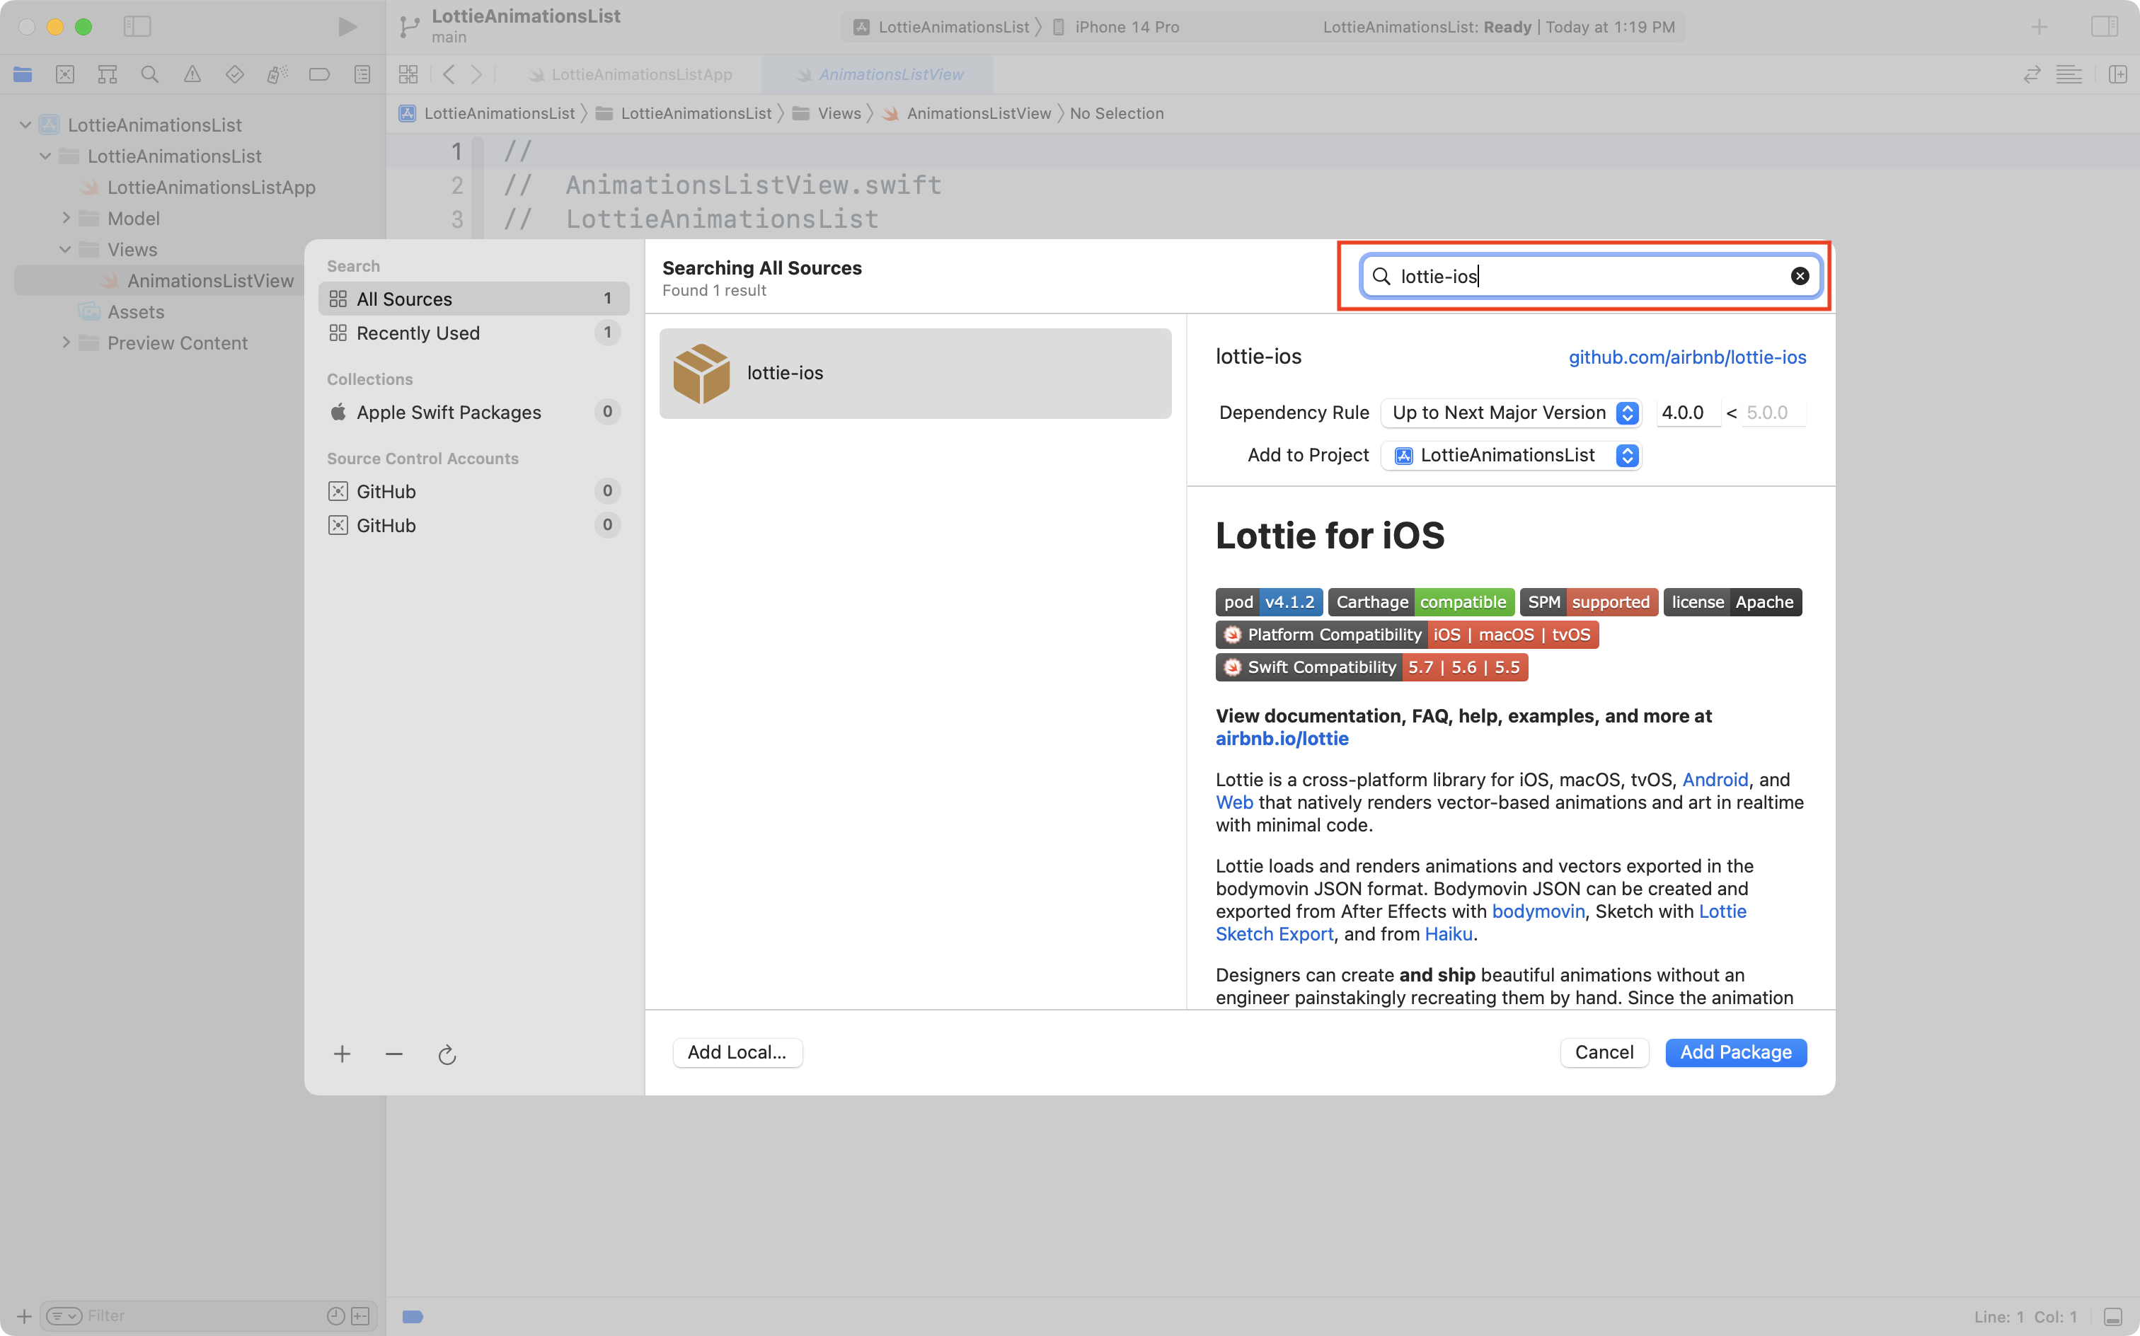
Task: Click plus icon to add package collection
Action: click(342, 1054)
